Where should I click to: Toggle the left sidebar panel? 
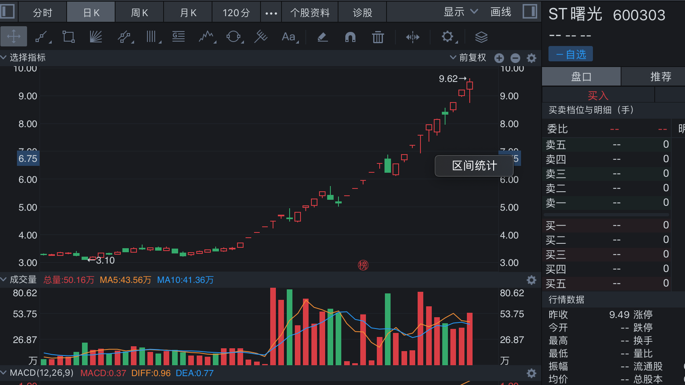(x=7, y=11)
